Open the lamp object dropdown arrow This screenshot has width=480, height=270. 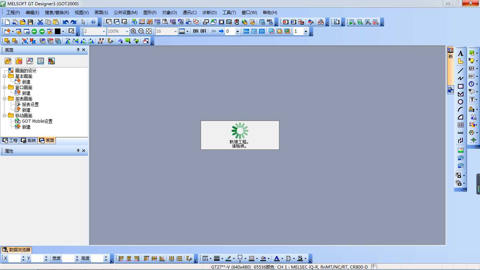477,61
